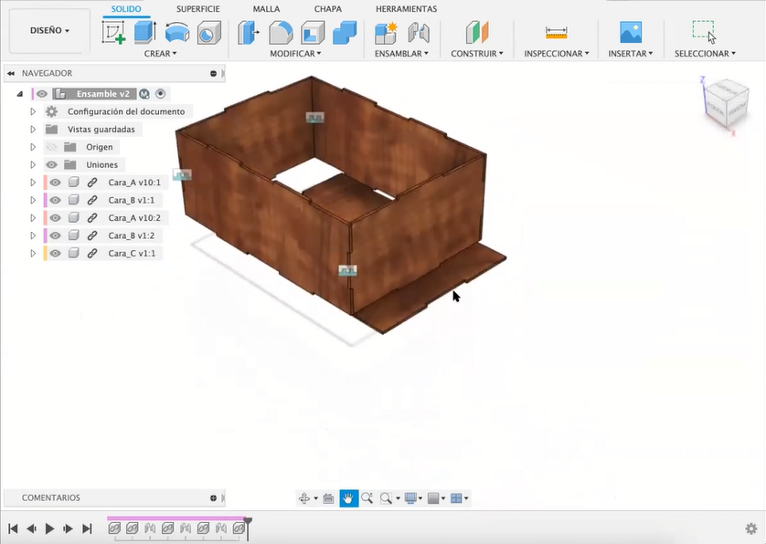The width and height of the screenshot is (766, 544).
Task: Click the Fit zoom window tool
Action: click(x=386, y=498)
